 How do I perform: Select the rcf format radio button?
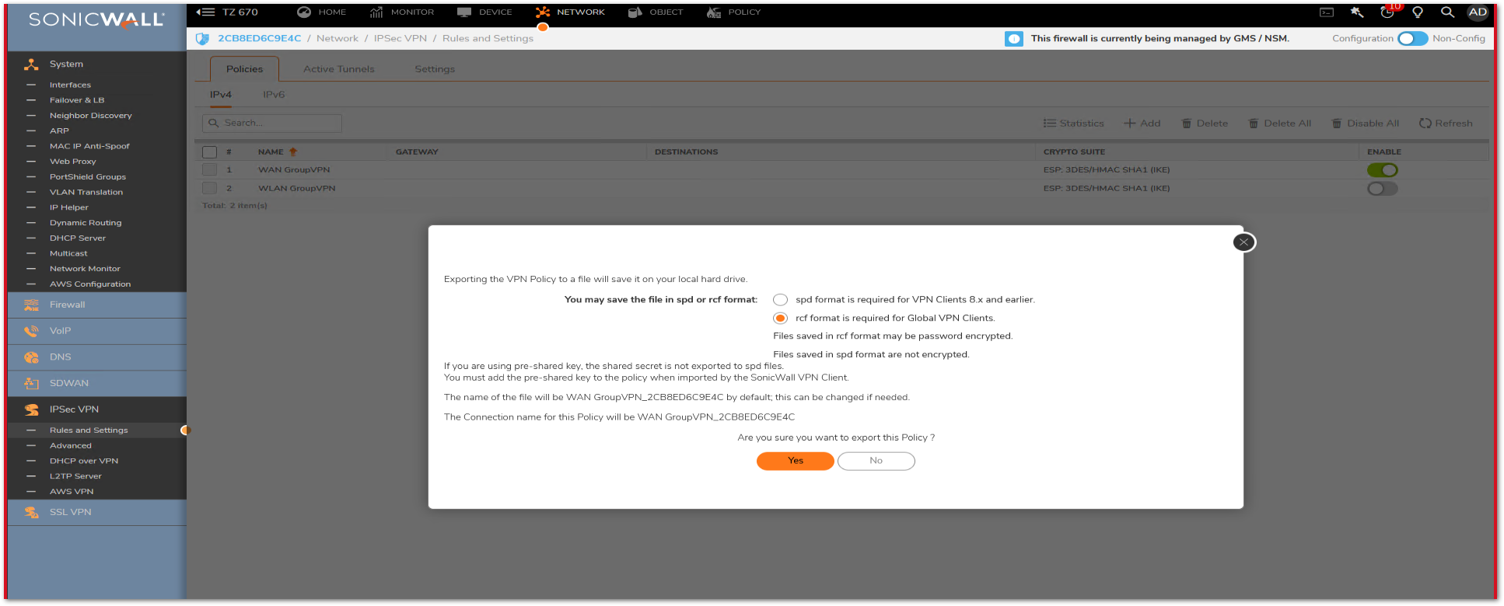point(780,319)
